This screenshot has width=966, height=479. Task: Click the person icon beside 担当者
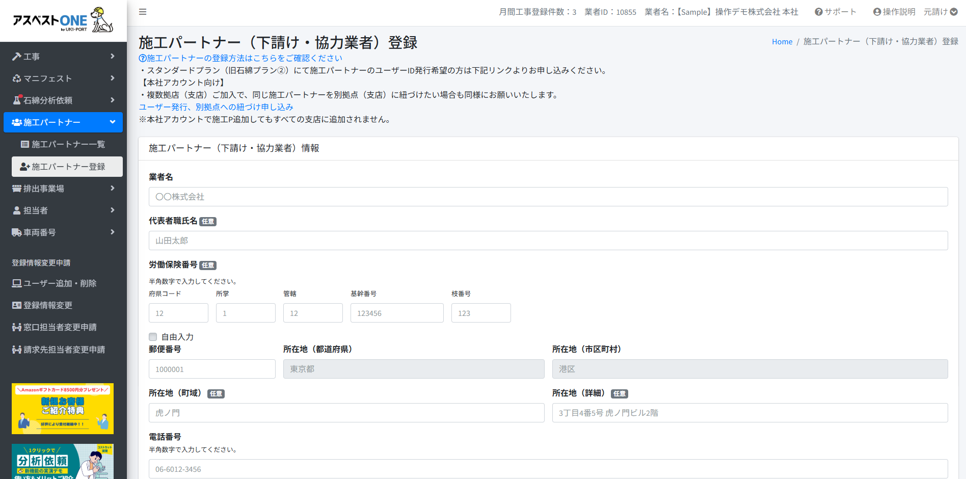point(17,210)
